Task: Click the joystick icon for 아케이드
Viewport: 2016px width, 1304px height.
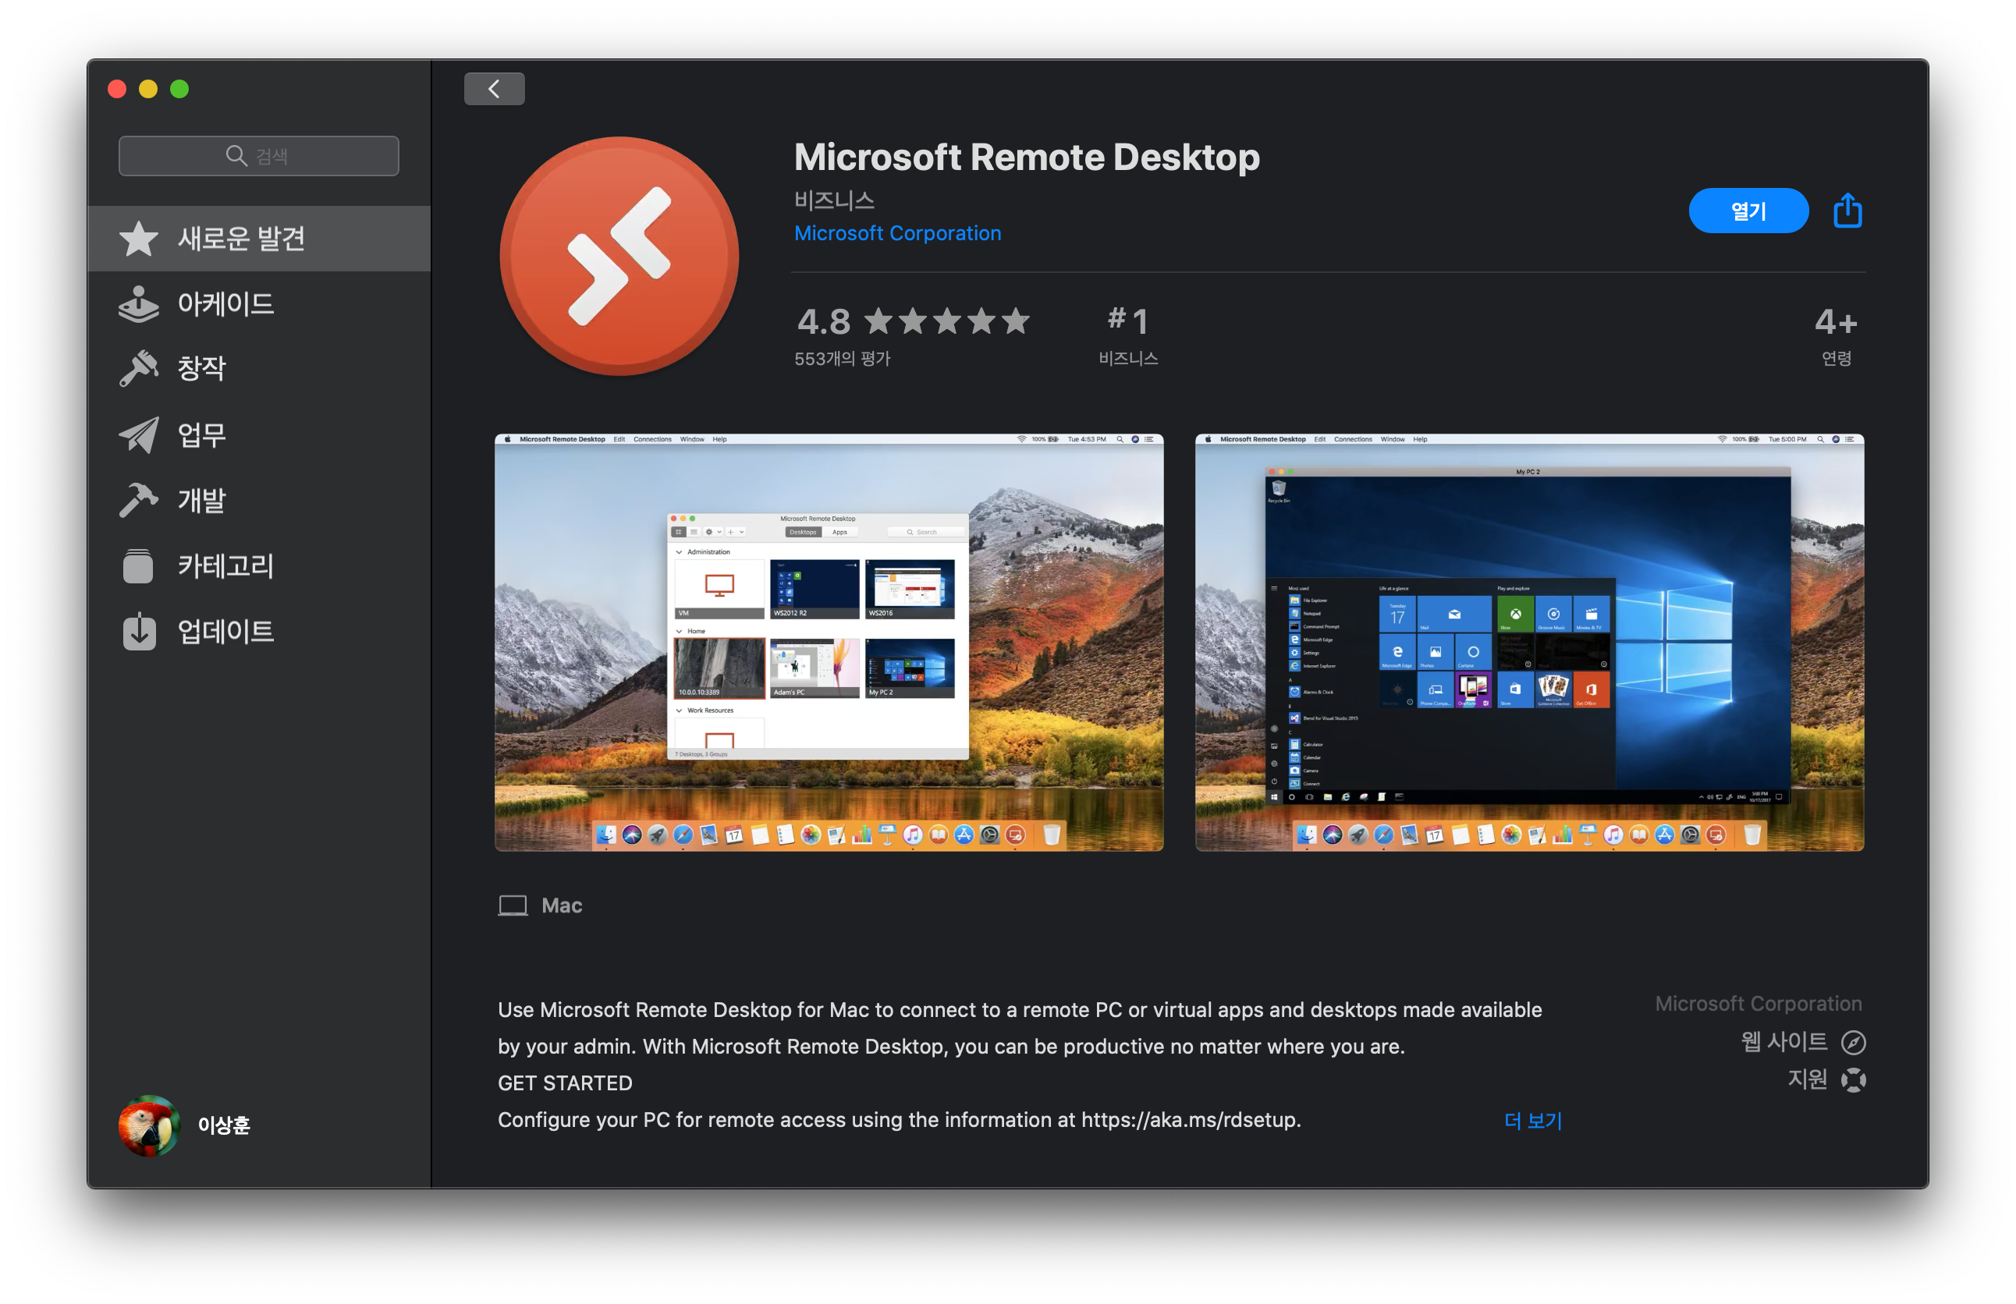Action: pos(138,304)
